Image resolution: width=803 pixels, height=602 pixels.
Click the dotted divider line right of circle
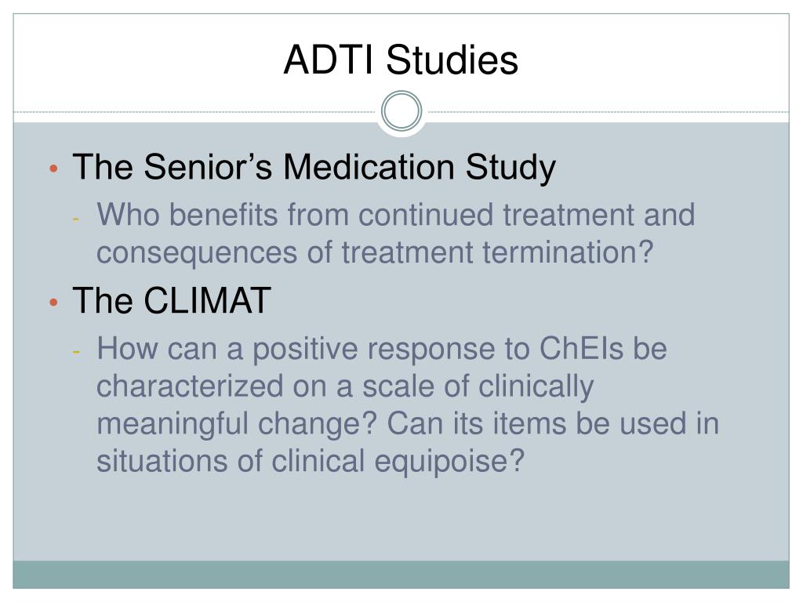(606, 111)
